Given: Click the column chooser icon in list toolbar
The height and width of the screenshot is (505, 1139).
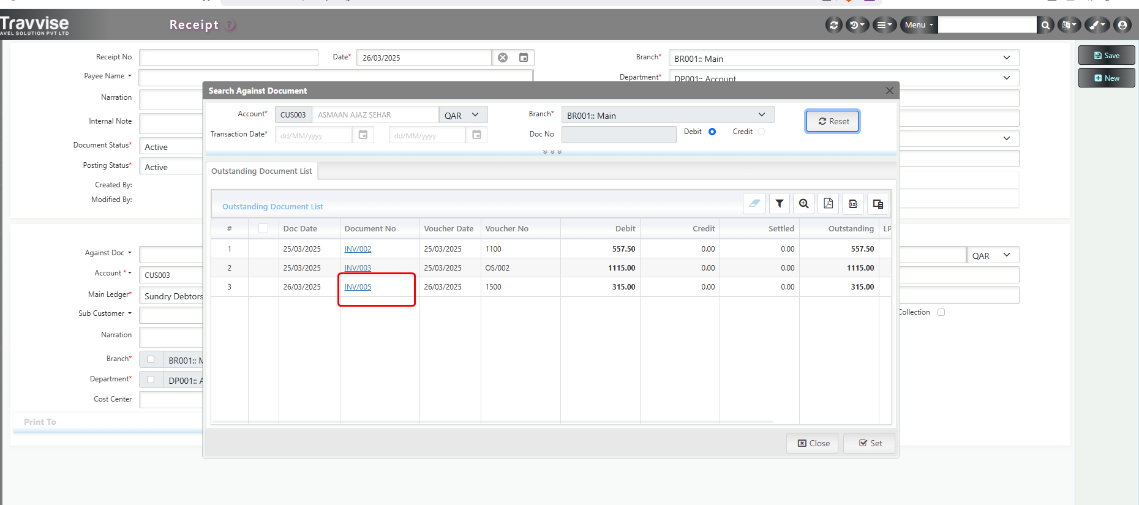Looking at the screenshot, I should [x=878, y=204].
